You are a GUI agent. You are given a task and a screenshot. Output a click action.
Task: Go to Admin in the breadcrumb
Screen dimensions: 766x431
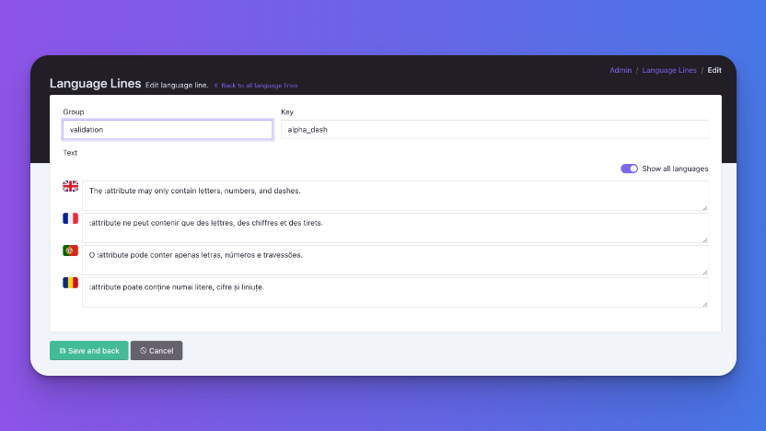621,70
